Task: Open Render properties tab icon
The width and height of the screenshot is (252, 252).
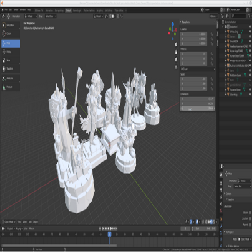Action: (x=221, y=183)
